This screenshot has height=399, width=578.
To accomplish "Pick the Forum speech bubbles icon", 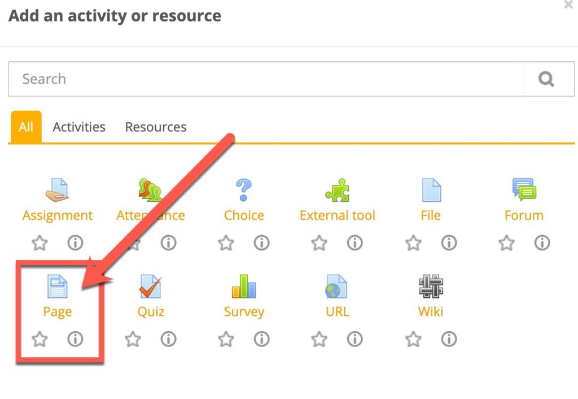I will coord(524,190).
